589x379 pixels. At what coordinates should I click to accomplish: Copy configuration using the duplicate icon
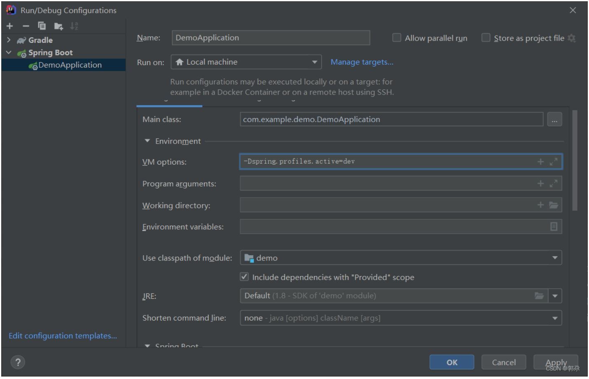click(x=42, y=26)
